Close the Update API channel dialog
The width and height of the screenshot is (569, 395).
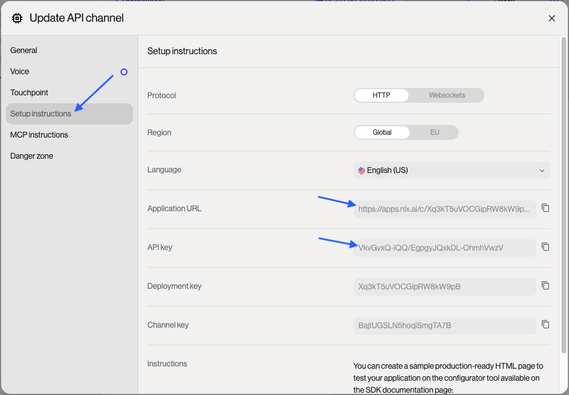(551, 18)
